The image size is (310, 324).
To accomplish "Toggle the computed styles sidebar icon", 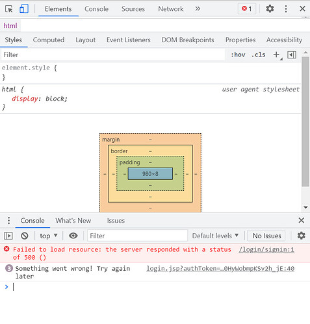I will 292,55.
